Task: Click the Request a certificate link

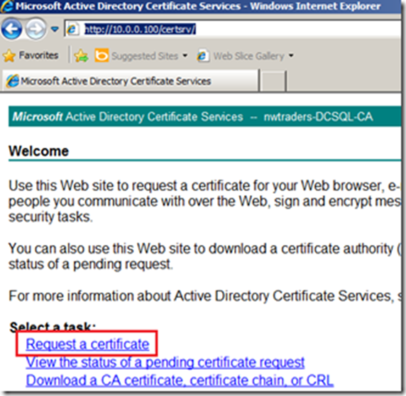Action: pos(87,344)
